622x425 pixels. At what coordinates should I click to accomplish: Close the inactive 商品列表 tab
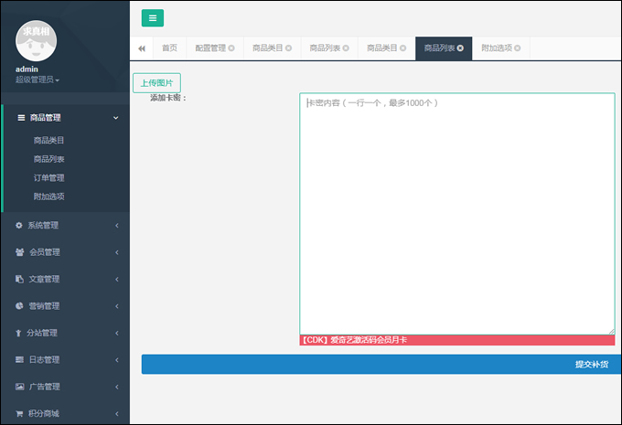click(346, 48)
